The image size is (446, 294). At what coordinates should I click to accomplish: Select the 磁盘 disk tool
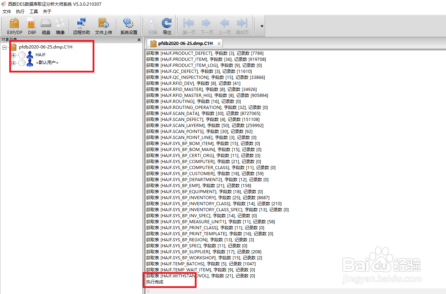click(x=46, y=26)
